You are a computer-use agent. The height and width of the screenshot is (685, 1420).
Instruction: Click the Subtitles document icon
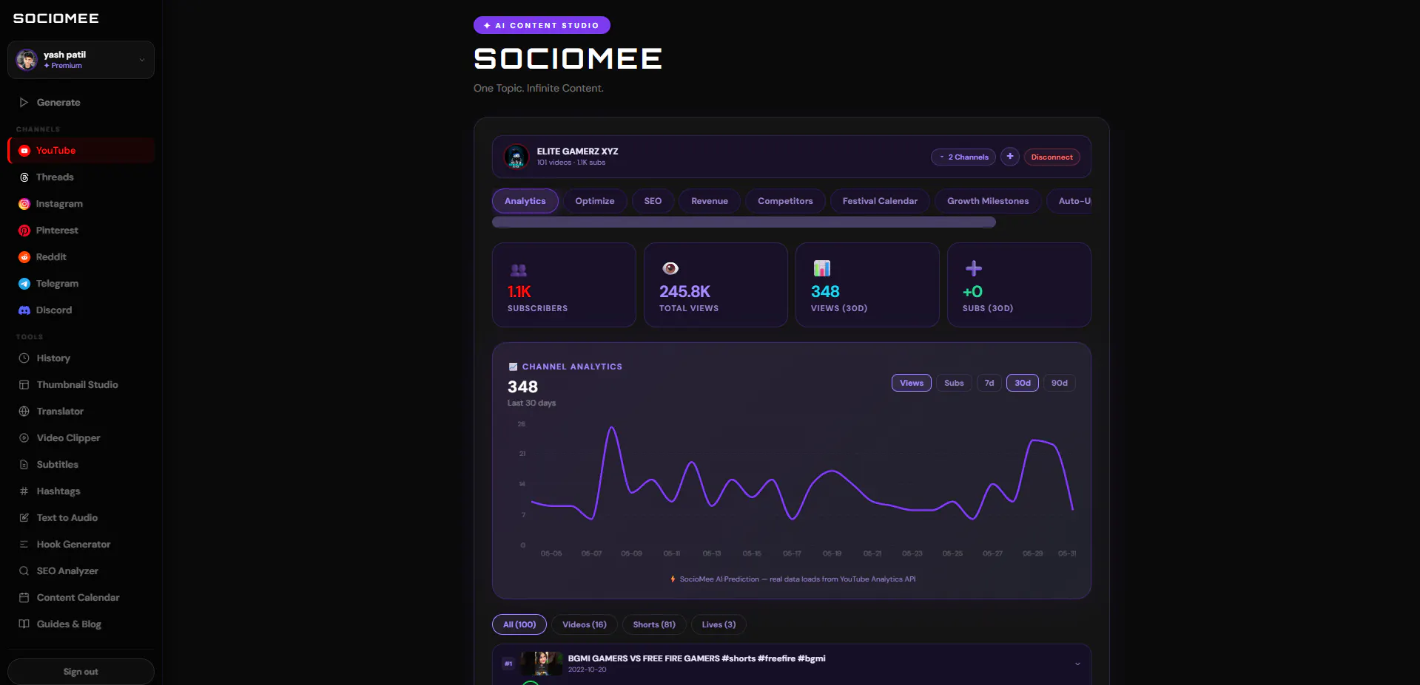(x=24, y=465)
